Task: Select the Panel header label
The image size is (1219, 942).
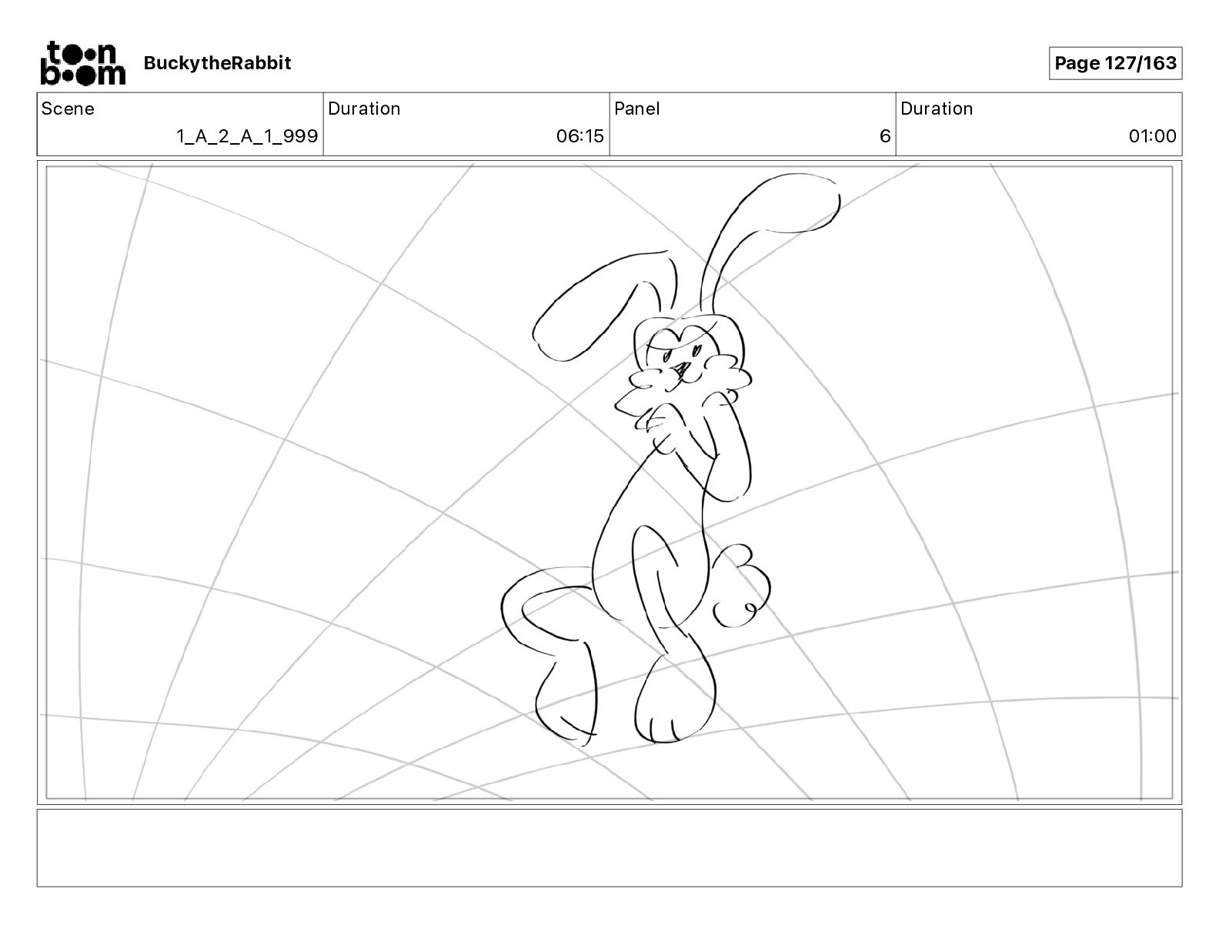Action: point(637,109)
